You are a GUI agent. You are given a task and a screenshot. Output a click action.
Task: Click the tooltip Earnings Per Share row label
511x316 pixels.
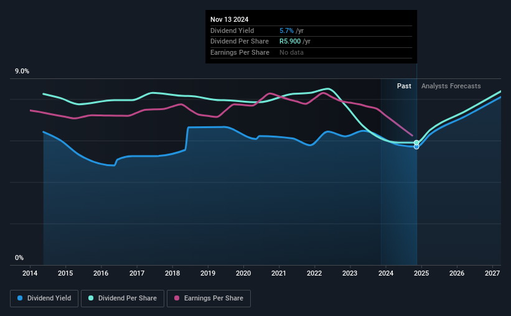click(240, 52)
